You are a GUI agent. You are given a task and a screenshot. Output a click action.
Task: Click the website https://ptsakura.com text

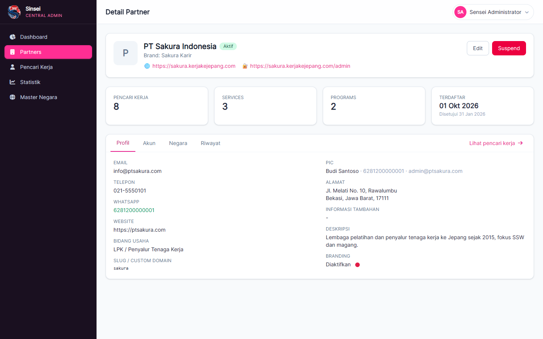(140, 230)
